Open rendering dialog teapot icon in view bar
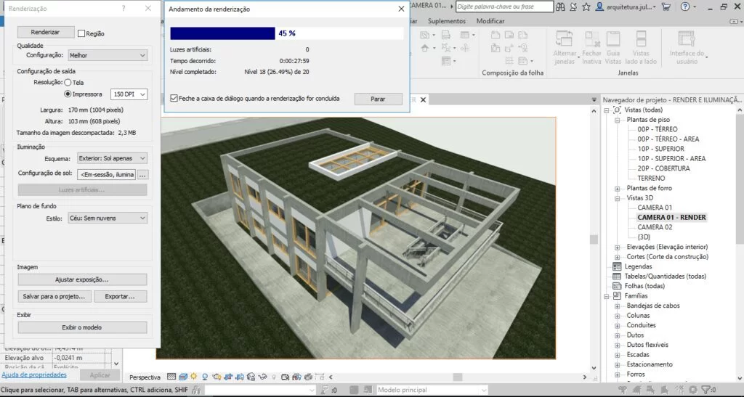Image resolution: width=744 pixels, height=397 pixels. [x=217, y=377]
